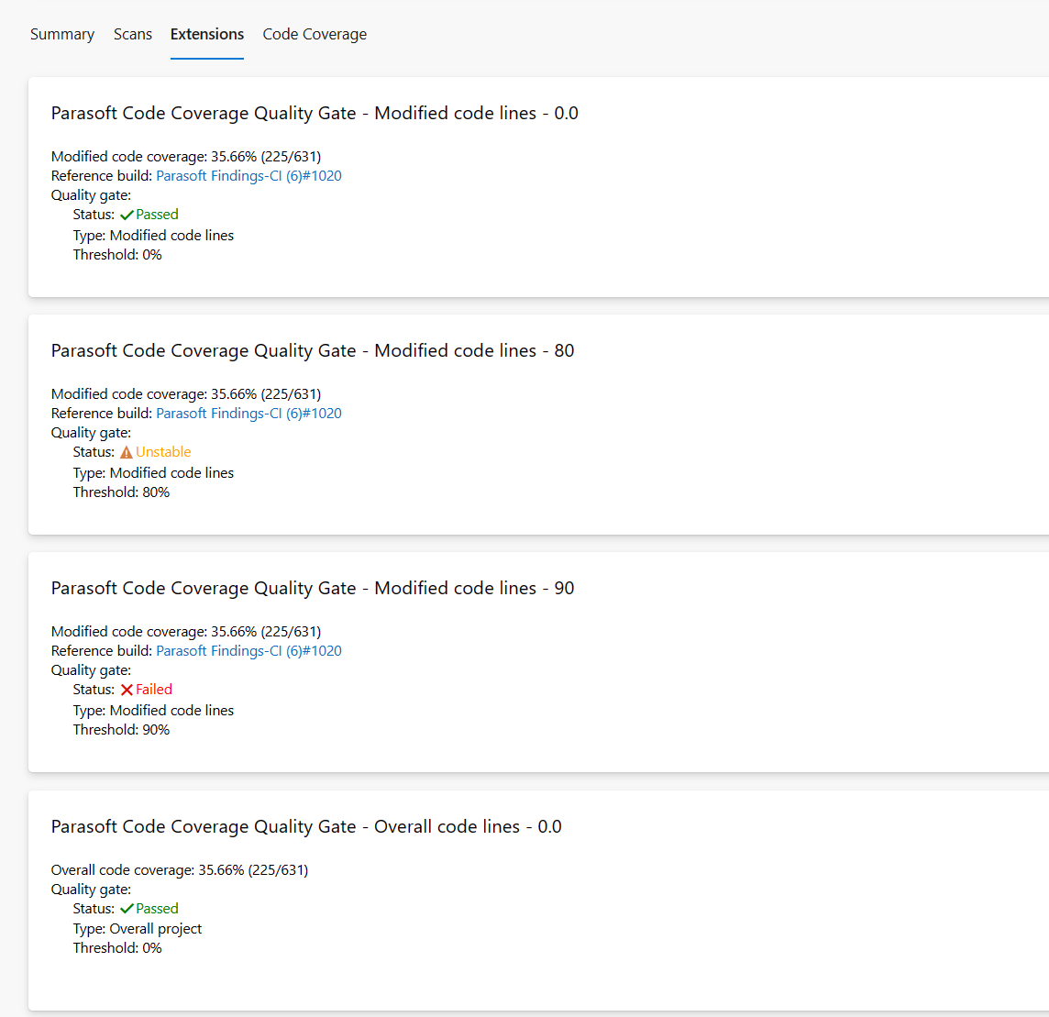
Task: Open the Code Coverage tab
Action: coord(315,34)
